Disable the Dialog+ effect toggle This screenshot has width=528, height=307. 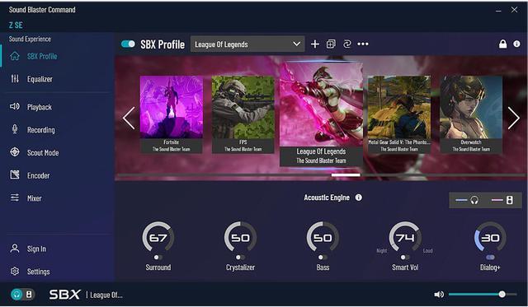490,258
